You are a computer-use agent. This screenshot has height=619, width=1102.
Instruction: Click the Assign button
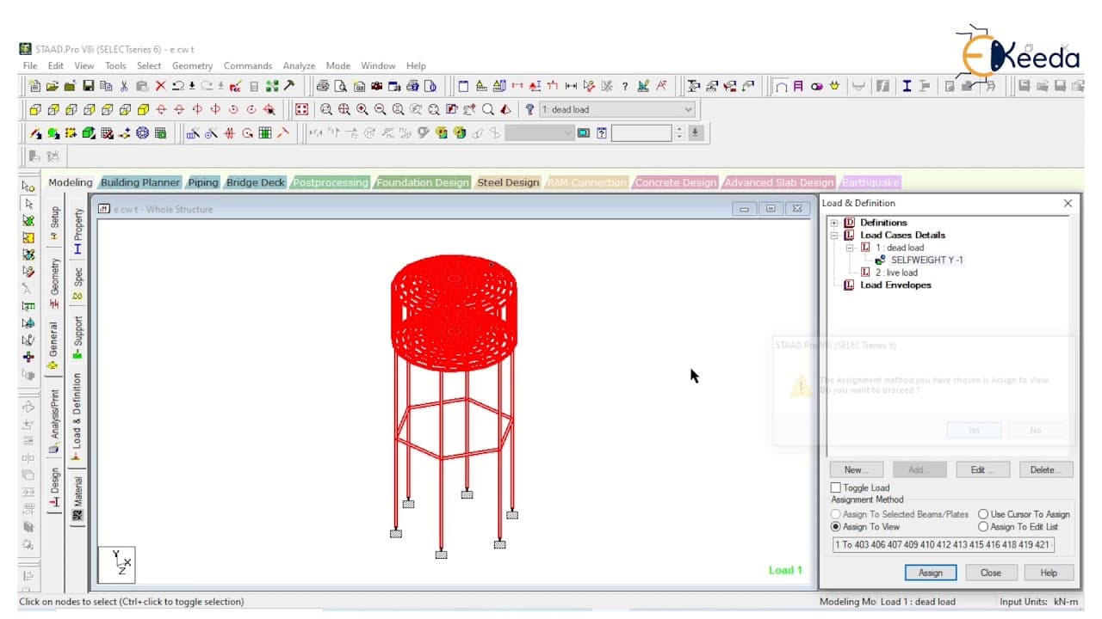[931, 573]
